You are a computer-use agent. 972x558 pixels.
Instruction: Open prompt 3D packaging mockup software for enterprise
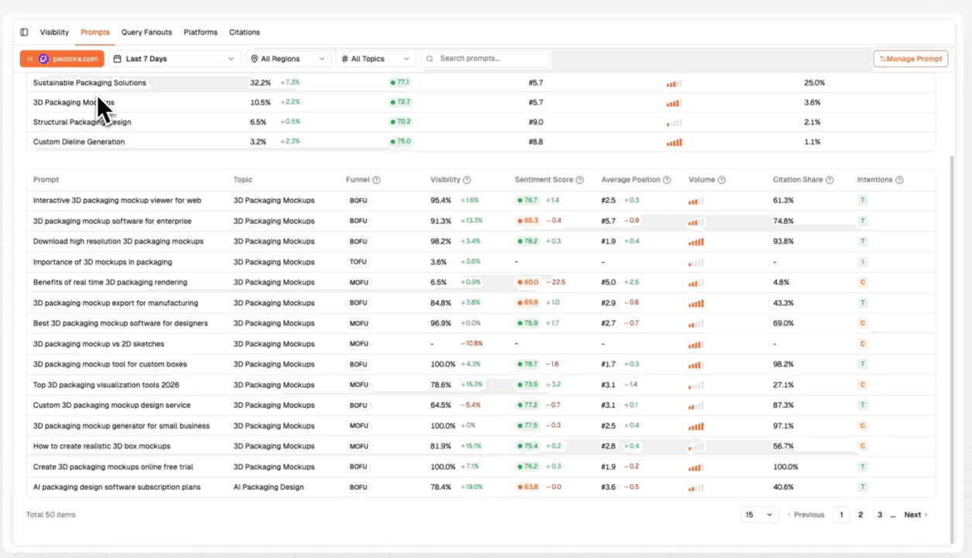coord(112,221)
